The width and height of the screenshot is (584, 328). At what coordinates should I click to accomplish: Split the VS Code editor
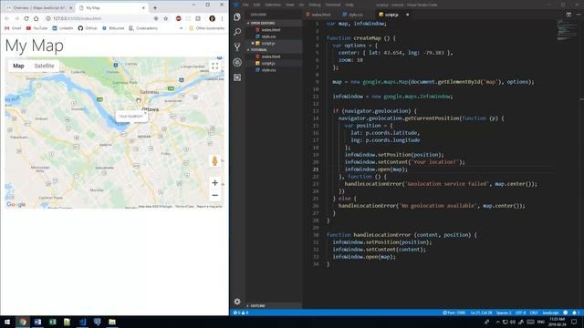[568, 15]
